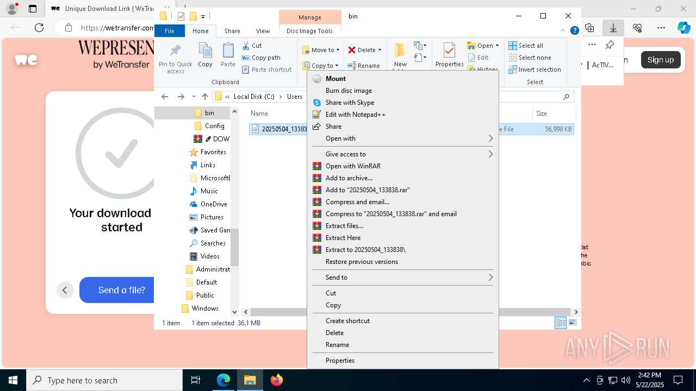Screen dimensions: 696x391
Task: Click the Share context menu entry
Action: click(x=403, y=127)
